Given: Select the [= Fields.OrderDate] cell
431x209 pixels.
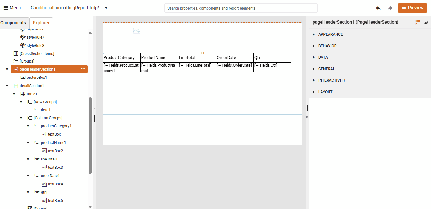Looking at the screenshot, I should pos(235,67).
